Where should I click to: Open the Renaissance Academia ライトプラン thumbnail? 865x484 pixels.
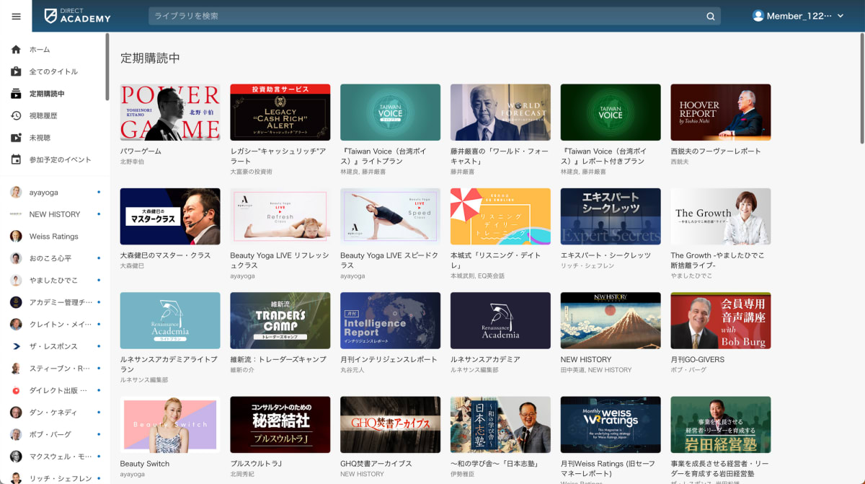[x=170, y=320]
